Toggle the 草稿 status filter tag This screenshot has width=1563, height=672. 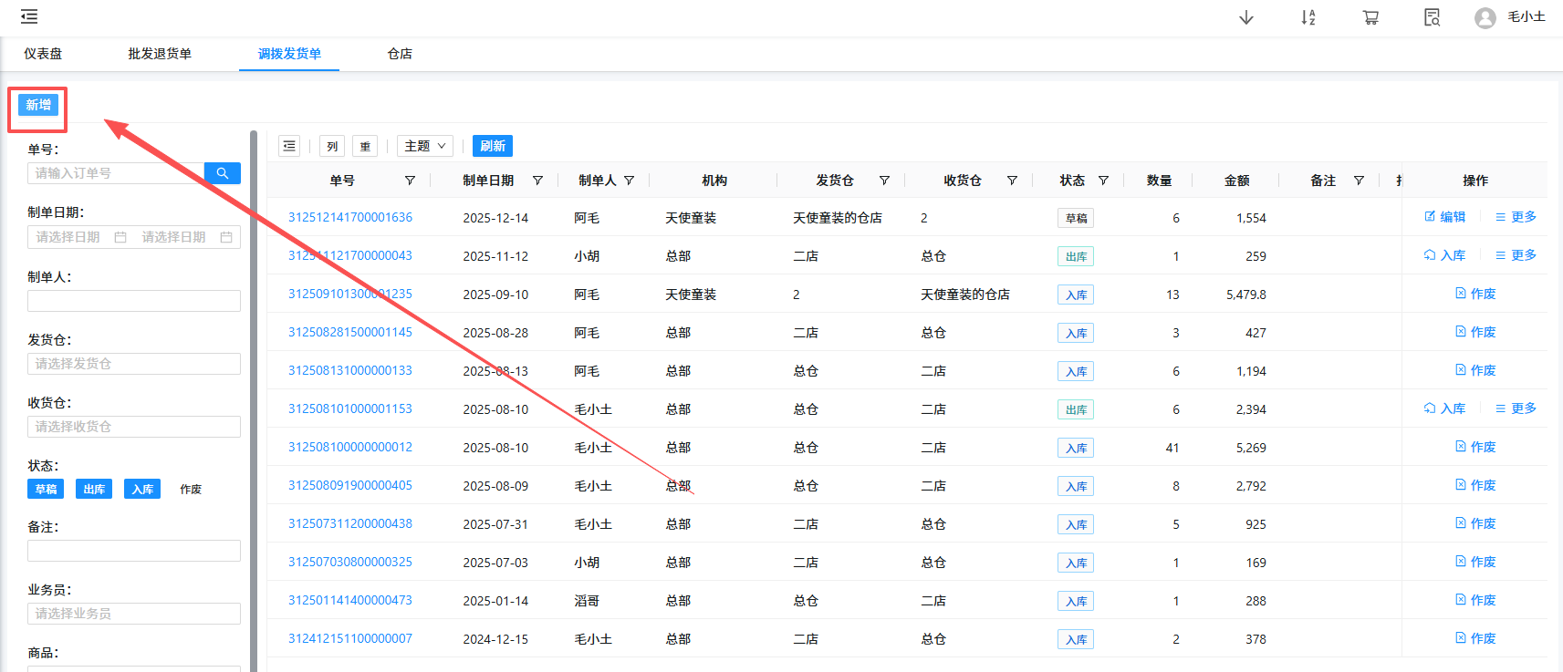(x=46, y=490)
